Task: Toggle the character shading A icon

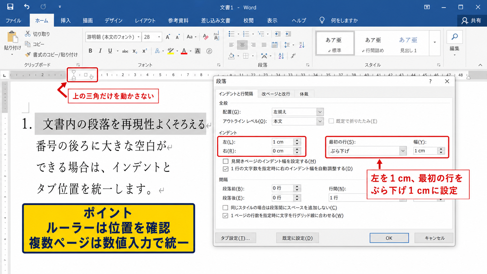Action: (x=198, y=51)
